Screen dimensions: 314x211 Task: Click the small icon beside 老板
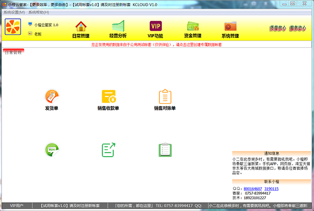[30, 33]
